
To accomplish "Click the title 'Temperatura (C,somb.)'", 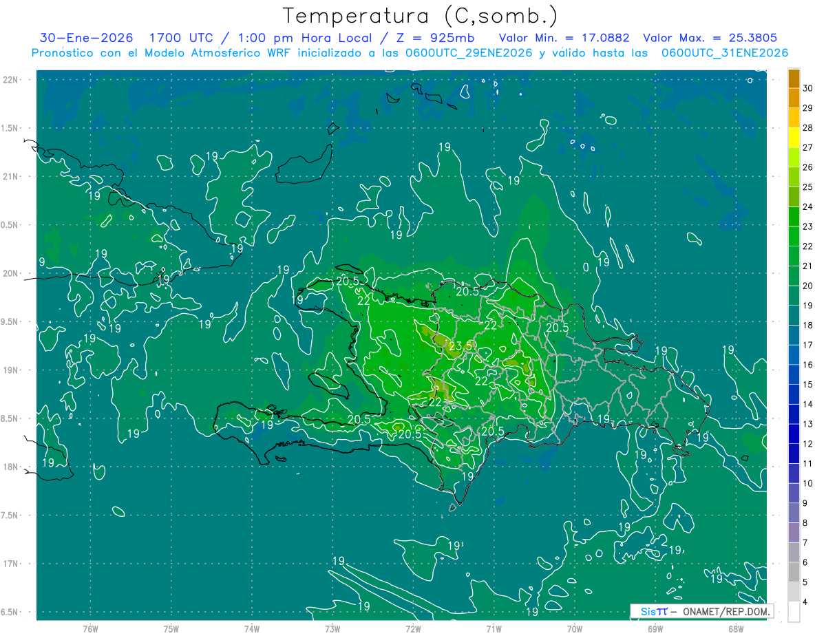I will coord(421,16).
